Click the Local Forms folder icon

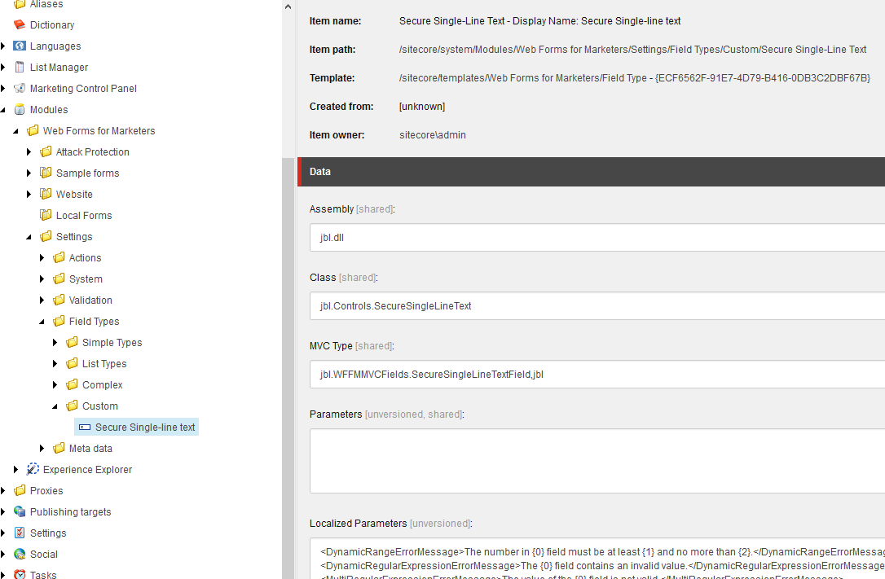coord(46,215)
